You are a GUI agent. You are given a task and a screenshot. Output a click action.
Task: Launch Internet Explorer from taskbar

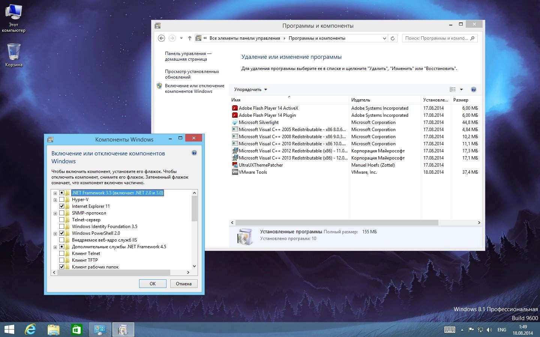(30, 330)
